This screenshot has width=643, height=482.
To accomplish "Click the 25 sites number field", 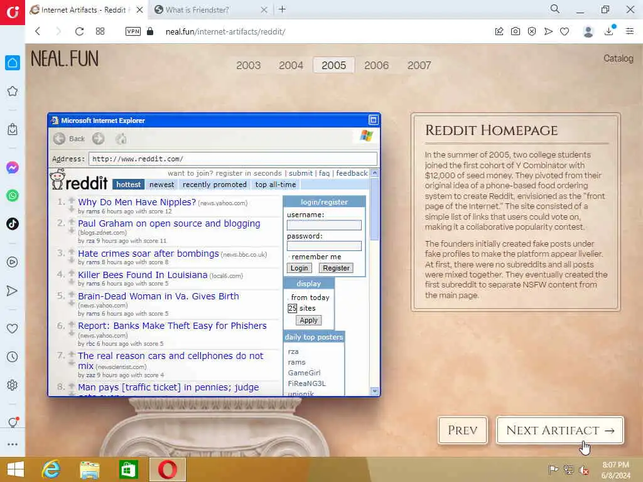I will (x=292, y=308).
